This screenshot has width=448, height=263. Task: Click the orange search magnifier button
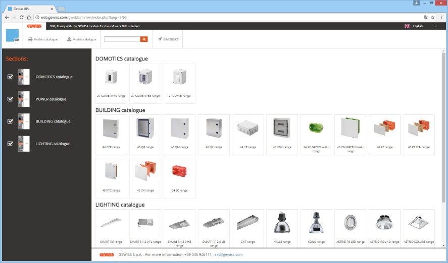point(144,39)
